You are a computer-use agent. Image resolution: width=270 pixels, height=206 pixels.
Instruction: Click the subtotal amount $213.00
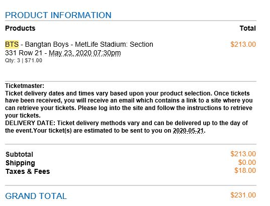point(243,154)
